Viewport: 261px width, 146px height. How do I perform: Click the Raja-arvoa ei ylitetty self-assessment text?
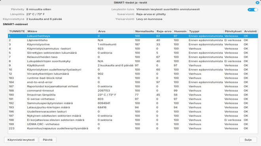tap(151, 14)
